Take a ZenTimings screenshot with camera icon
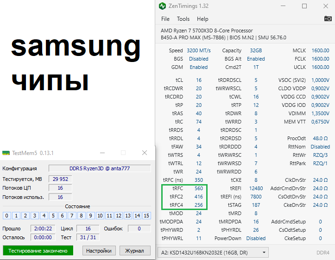The width and height of the screenshot is (335, 260). (328, 19)
